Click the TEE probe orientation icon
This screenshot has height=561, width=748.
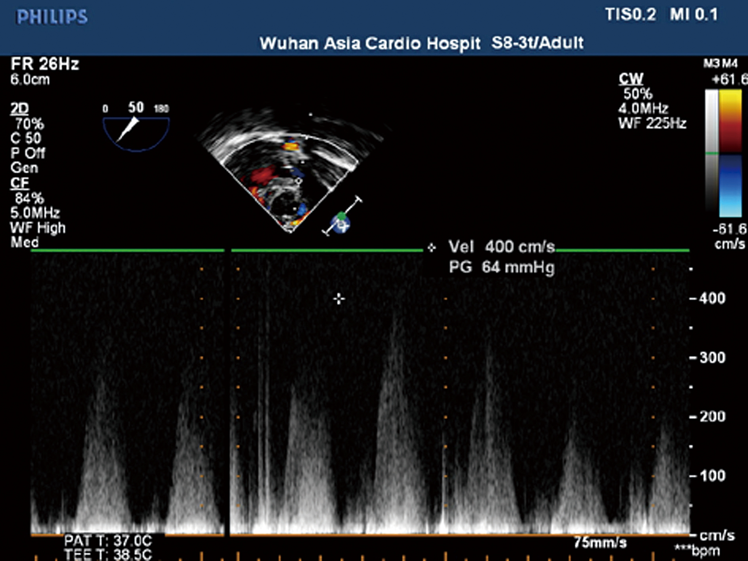click(x=342, y=216)
